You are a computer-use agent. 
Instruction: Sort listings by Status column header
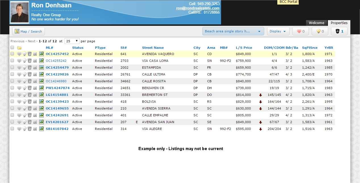[x=78, y=48]
